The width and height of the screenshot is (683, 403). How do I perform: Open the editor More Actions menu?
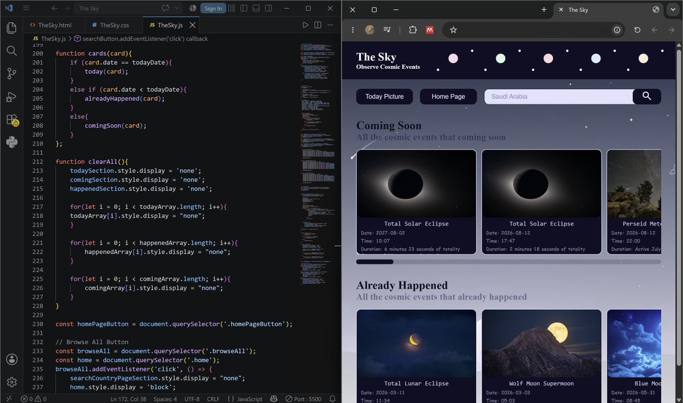tap(330, 25)
